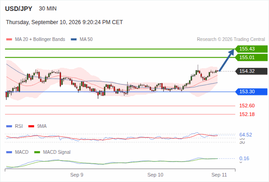This screenshot has height=182, width=269.
Task: Click the 152.60 red support value
Action: pyautogui.click(x=247, y=106)
